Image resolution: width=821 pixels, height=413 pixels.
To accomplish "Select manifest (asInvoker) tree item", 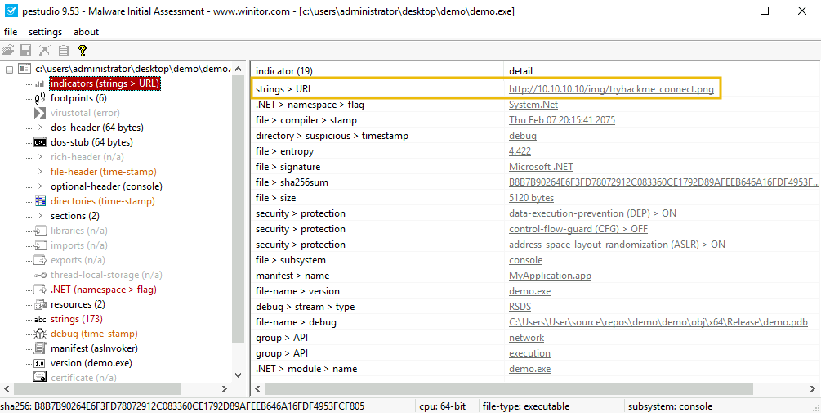I will [x=94, y=348].
